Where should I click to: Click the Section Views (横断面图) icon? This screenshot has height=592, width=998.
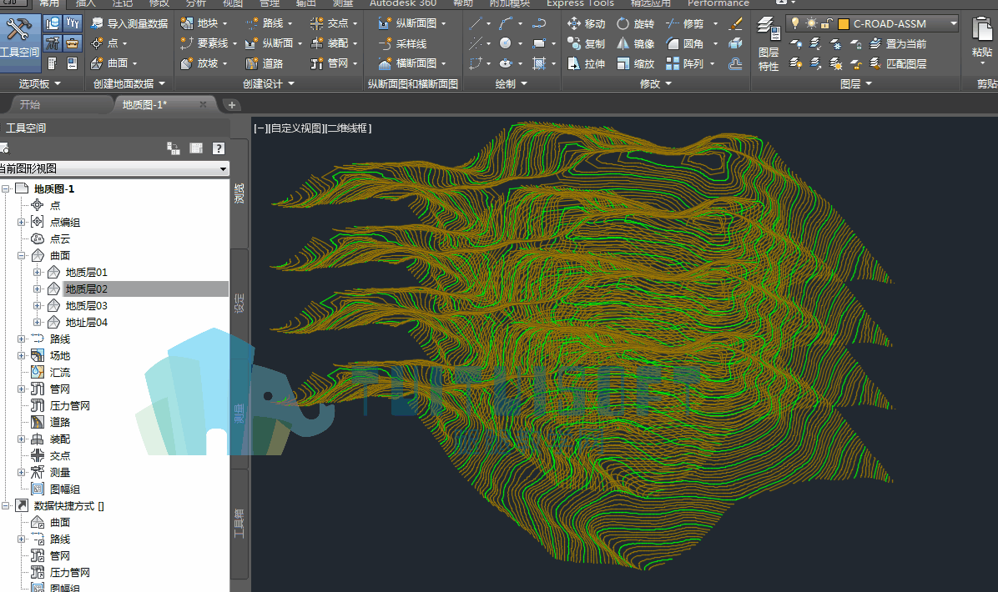pyautogui.click(x=385, y=63)
